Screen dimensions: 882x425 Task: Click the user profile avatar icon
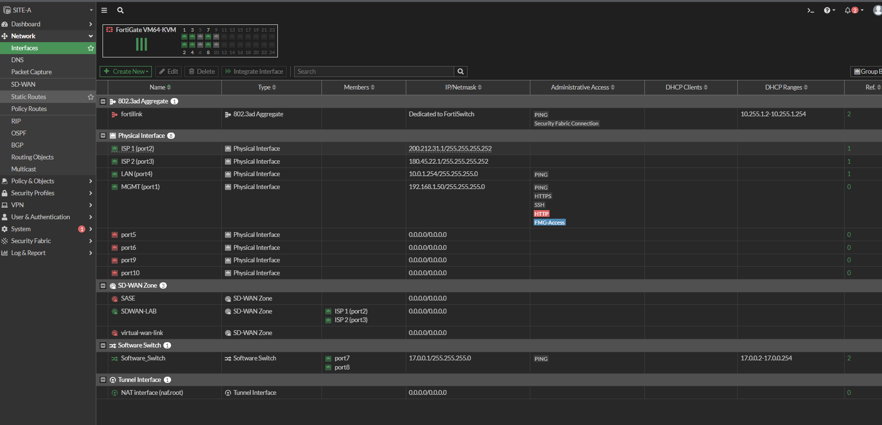point(877,10)
